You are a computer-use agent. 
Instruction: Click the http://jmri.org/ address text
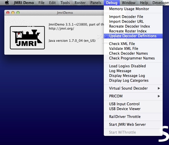coord(61,29)
